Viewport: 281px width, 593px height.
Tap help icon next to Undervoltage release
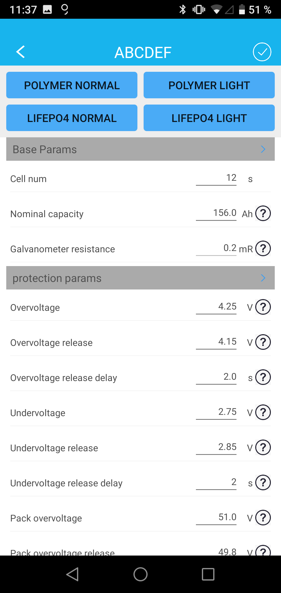pyautogui.click(x=263, y=448)
